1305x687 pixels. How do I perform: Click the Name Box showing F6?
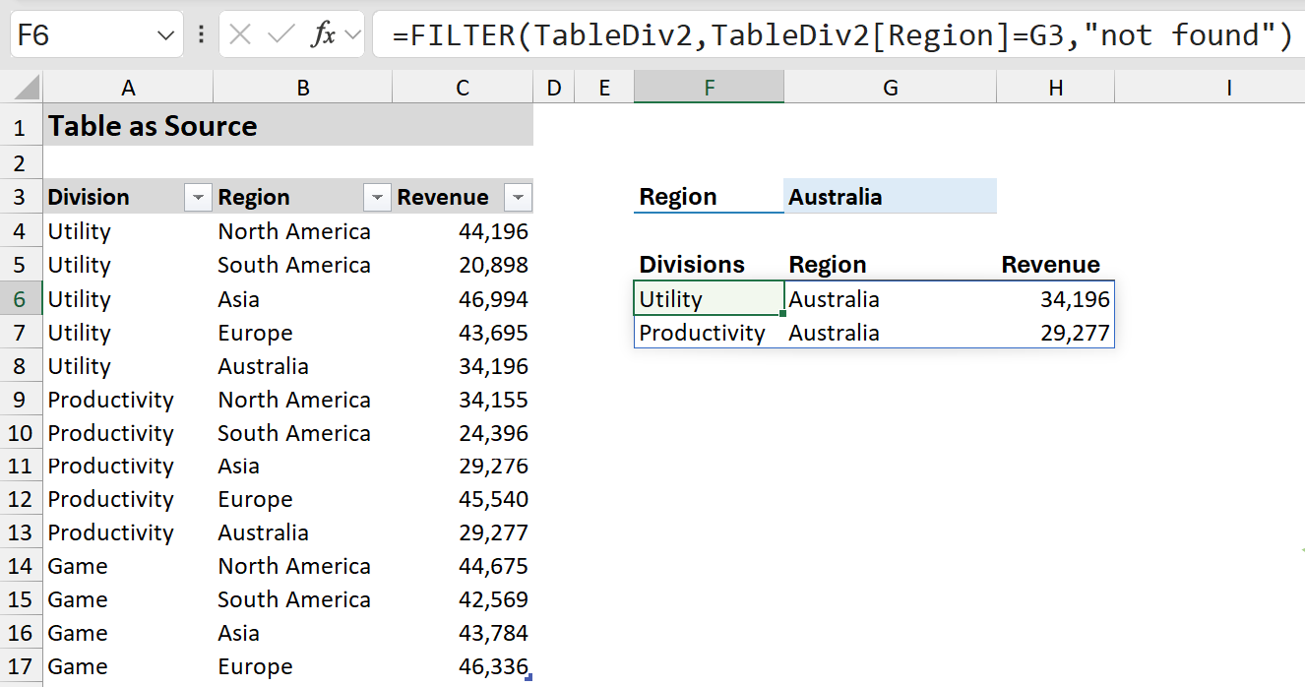pyautogui.click(x=79, y=36)
